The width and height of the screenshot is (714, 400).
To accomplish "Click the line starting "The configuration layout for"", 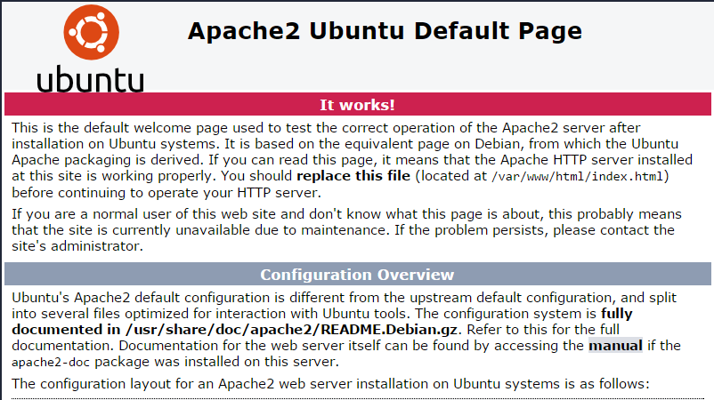I will point(330,384).
